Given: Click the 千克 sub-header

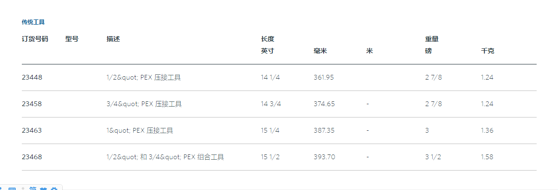Looking at the screenshot, I should pyautogui.click(x=488, y=51).
